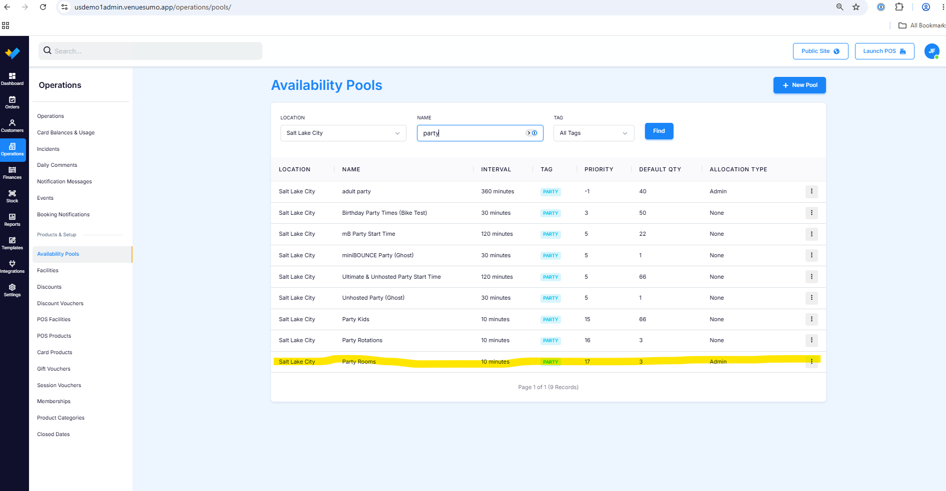The width and height of the screenshot is (946, 491).
Task: Open Facilities in Operations menu
Action: (x=47, y=270)
